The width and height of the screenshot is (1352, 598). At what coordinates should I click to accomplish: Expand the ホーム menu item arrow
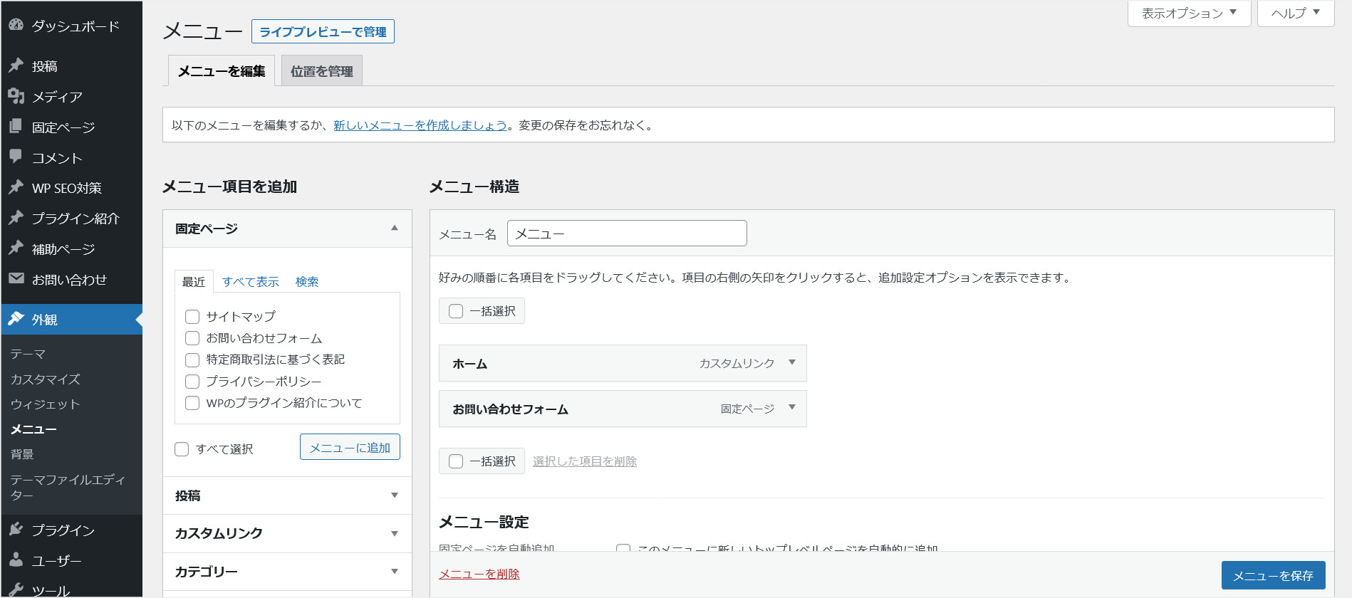click(791, 363)
